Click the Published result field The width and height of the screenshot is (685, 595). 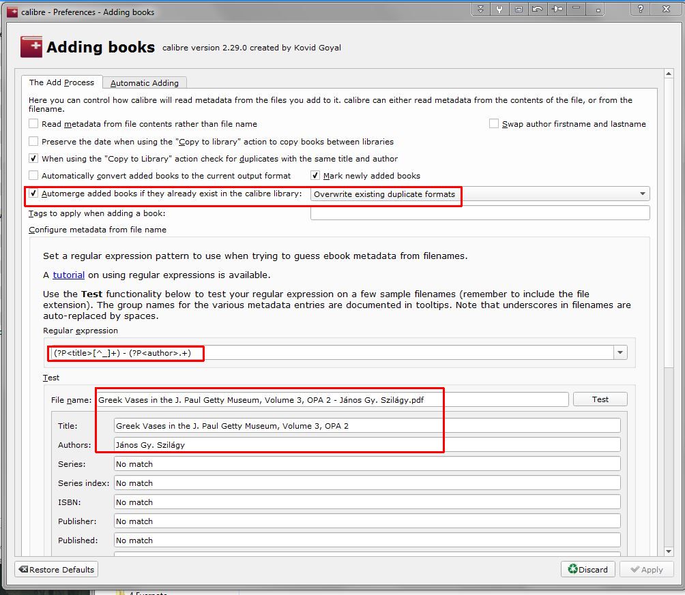[x=367, y=540]
